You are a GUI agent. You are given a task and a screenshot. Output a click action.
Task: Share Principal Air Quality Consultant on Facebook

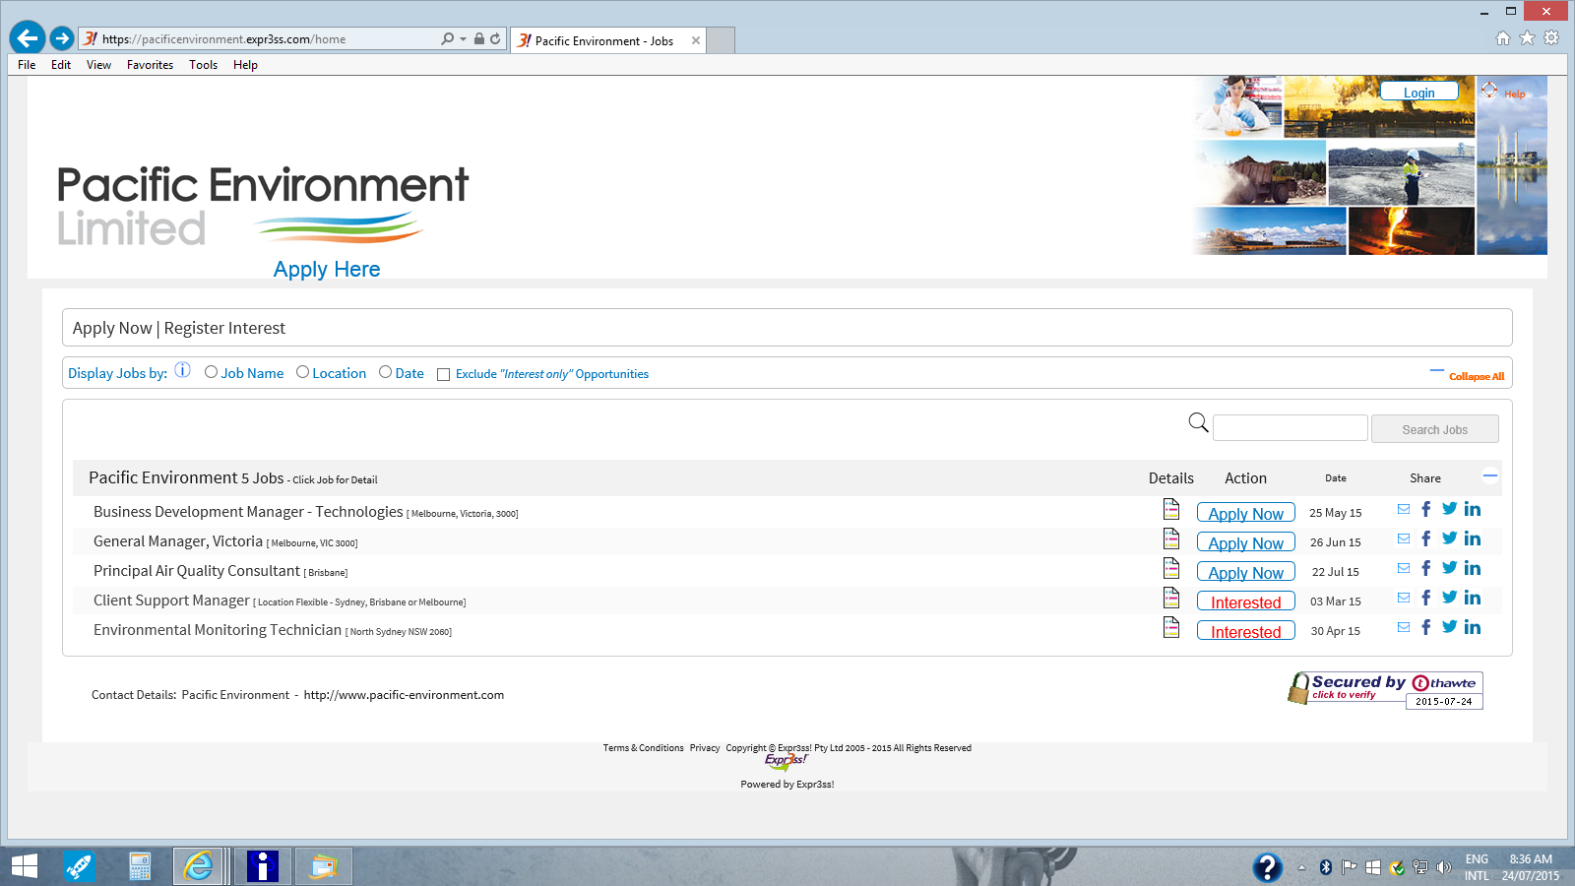(x=1426, y=568)
